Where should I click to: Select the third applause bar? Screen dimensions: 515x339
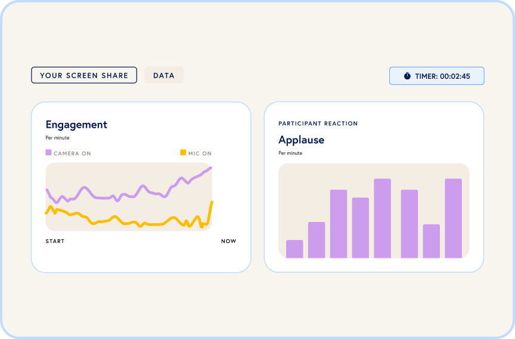[339, 224]
